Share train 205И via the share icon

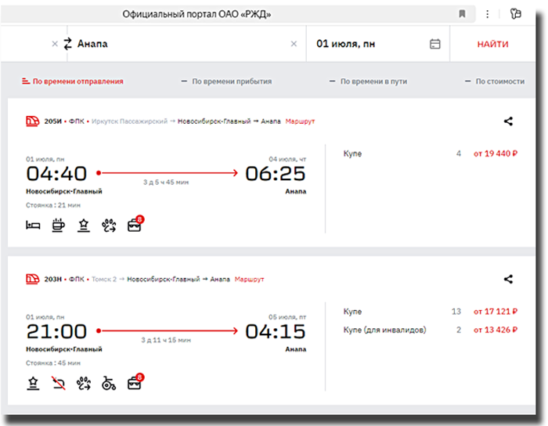508,121
